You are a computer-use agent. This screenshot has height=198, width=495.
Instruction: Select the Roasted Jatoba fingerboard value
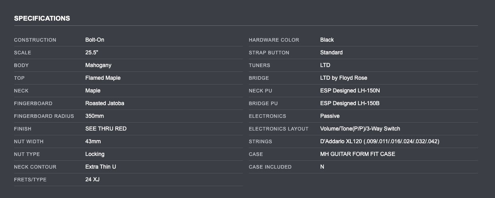104,103
